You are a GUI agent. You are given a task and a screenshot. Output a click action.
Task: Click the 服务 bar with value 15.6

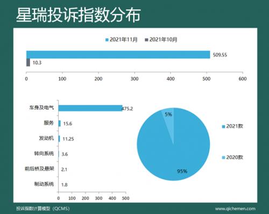coord(60,123)
